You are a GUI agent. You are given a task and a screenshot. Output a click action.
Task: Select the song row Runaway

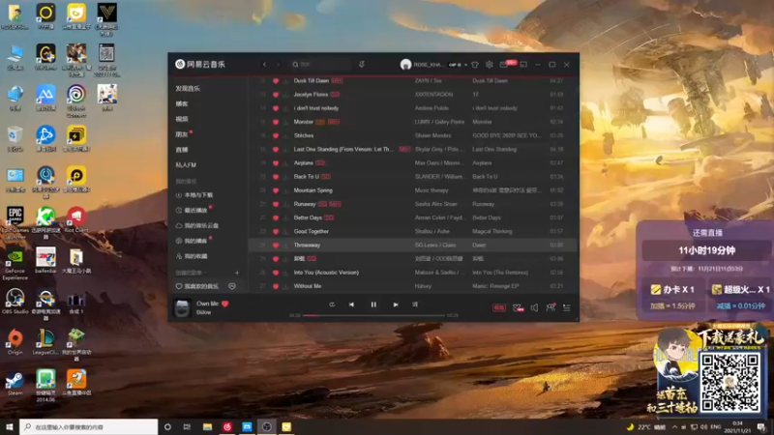click(412, 204)
